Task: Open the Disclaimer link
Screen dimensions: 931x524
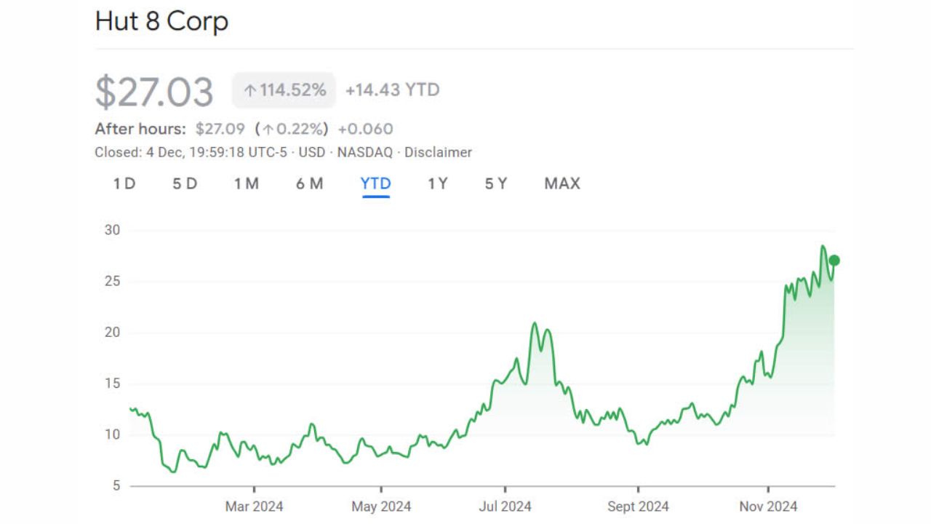Action: 438,153
